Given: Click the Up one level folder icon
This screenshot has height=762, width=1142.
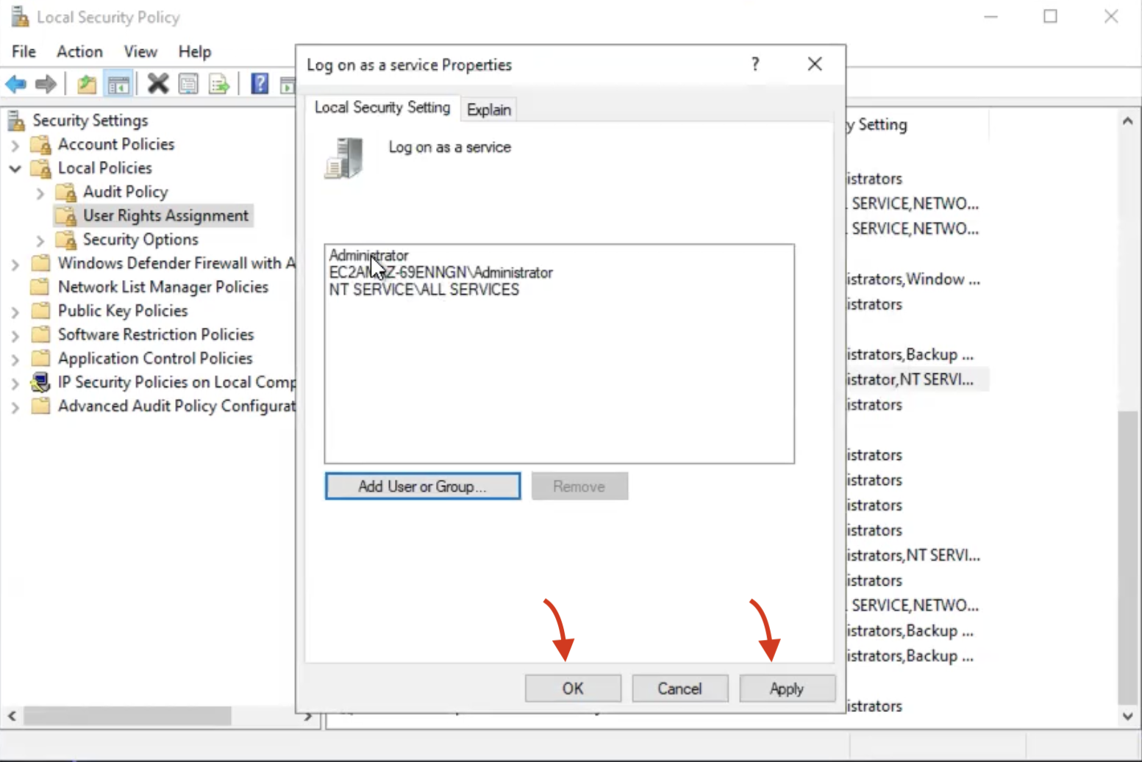Looking at the screenshot, I should (x=87, y=85).
